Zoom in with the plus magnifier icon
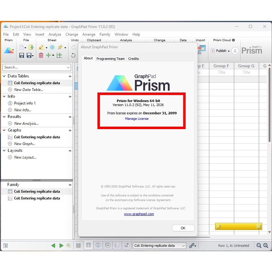Image resolution: width=272 pixels, height=272 pixels. 266,246
